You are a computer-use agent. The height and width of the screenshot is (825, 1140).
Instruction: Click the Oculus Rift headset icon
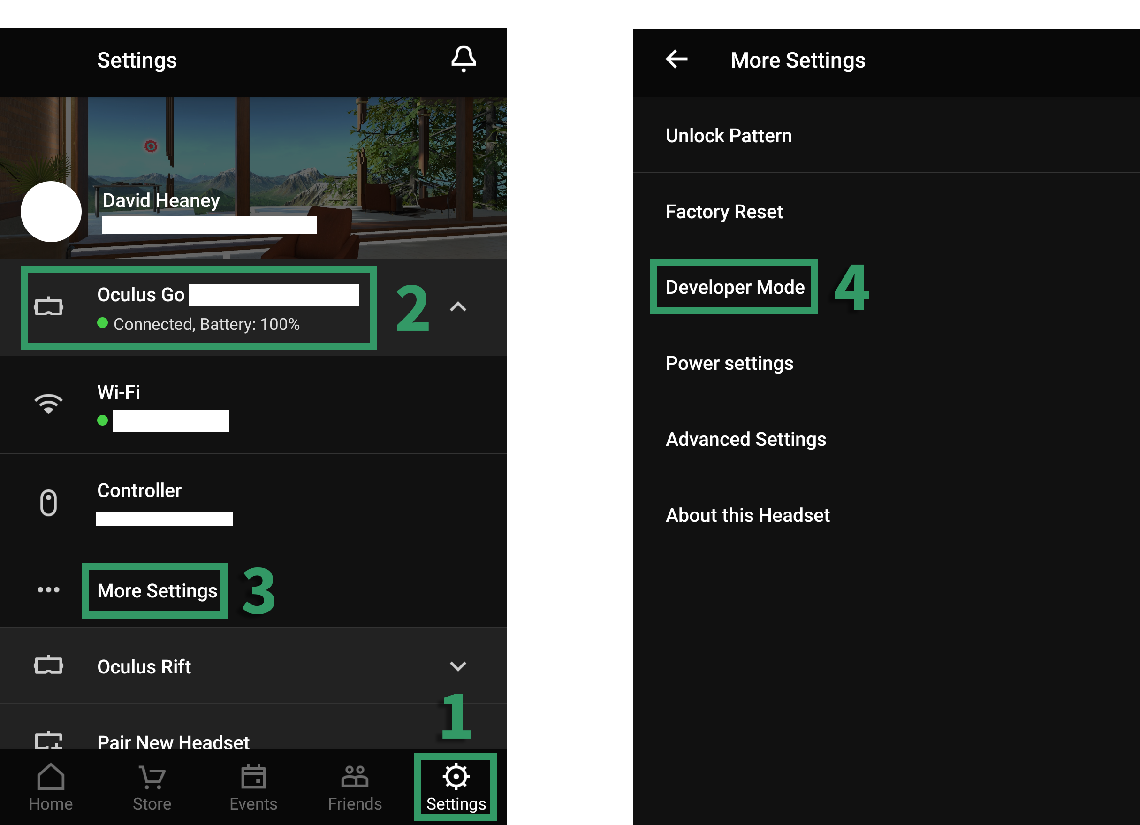click(x=48, y=665)
